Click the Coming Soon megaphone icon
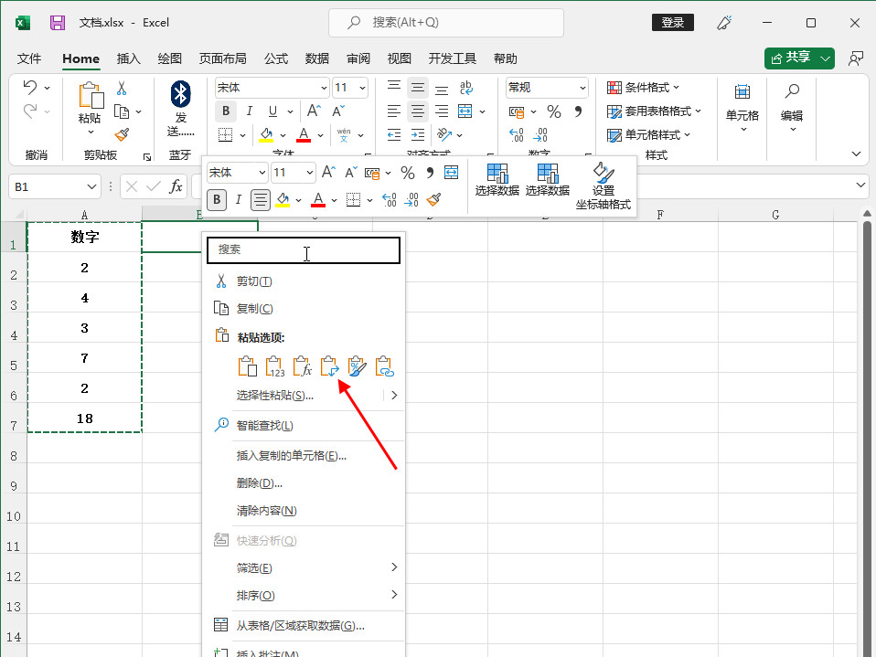The height and width of the screenshot is (657, 876). (x=724, y=22)
